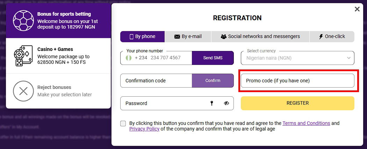
Task: Select the By phone tab
Action: click(x=142, y=36)
